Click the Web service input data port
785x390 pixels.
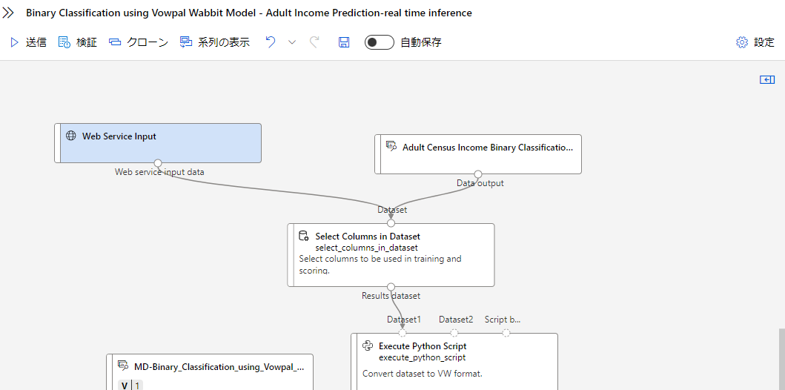pyautogui.click(x=158, y=162)
